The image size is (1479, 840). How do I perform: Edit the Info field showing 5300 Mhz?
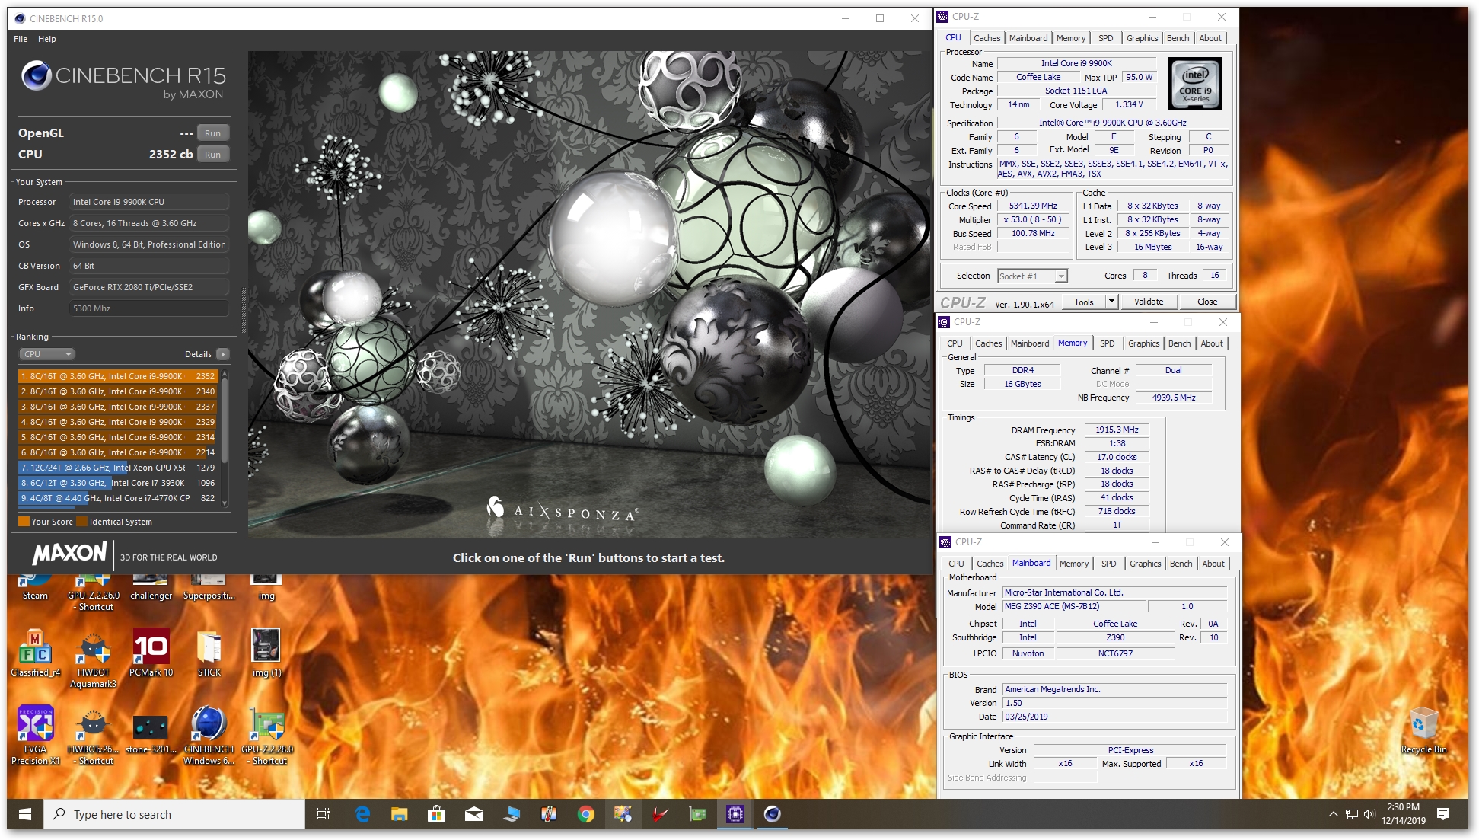(x=150, y=308)
